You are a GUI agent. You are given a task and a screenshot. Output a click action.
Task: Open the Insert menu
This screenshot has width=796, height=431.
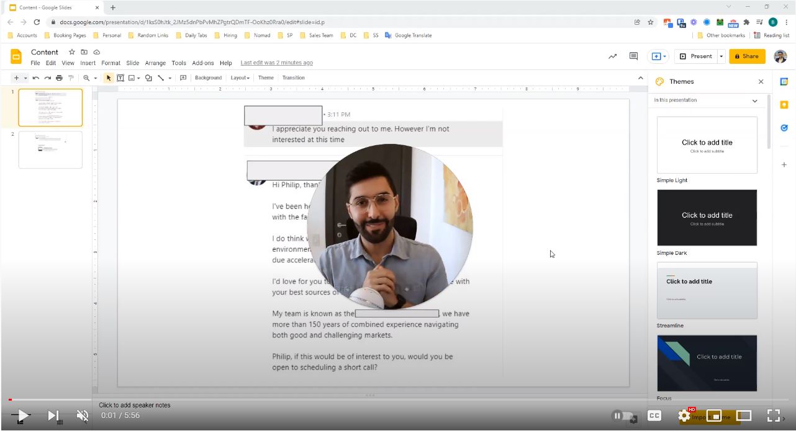coord(88,63)
